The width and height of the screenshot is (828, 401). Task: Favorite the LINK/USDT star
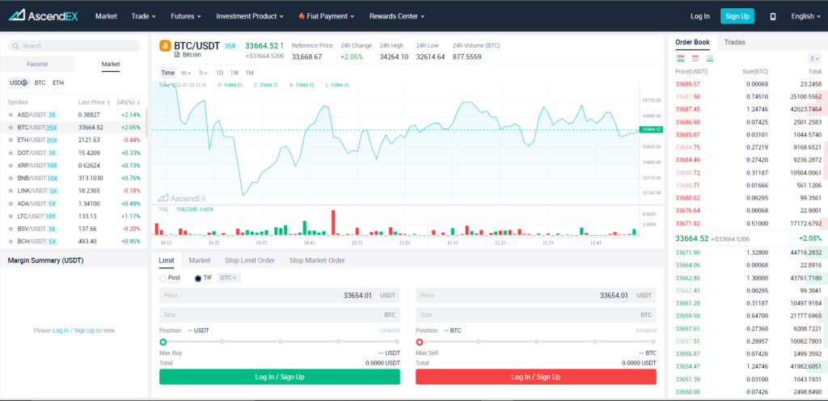11,191
